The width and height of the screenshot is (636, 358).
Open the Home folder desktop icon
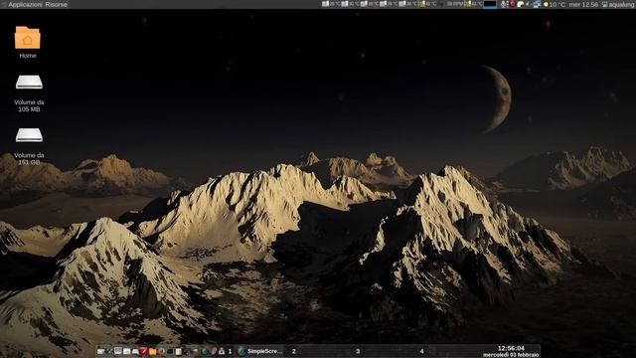[x=28, y=42]
